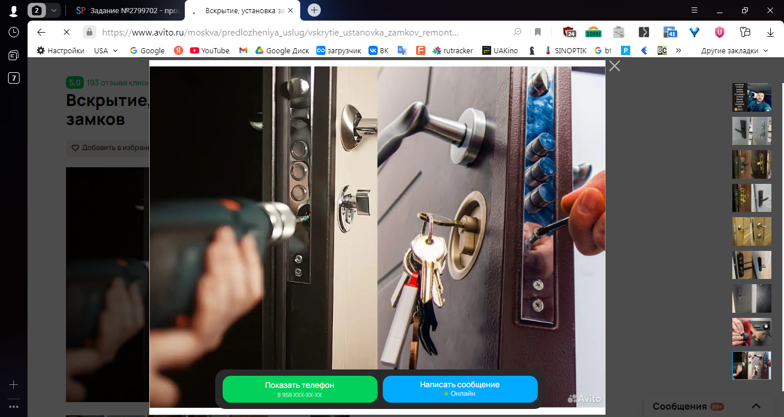
Task: Open the SINOPTIK bookmark
Action: [x=565, y=50]
